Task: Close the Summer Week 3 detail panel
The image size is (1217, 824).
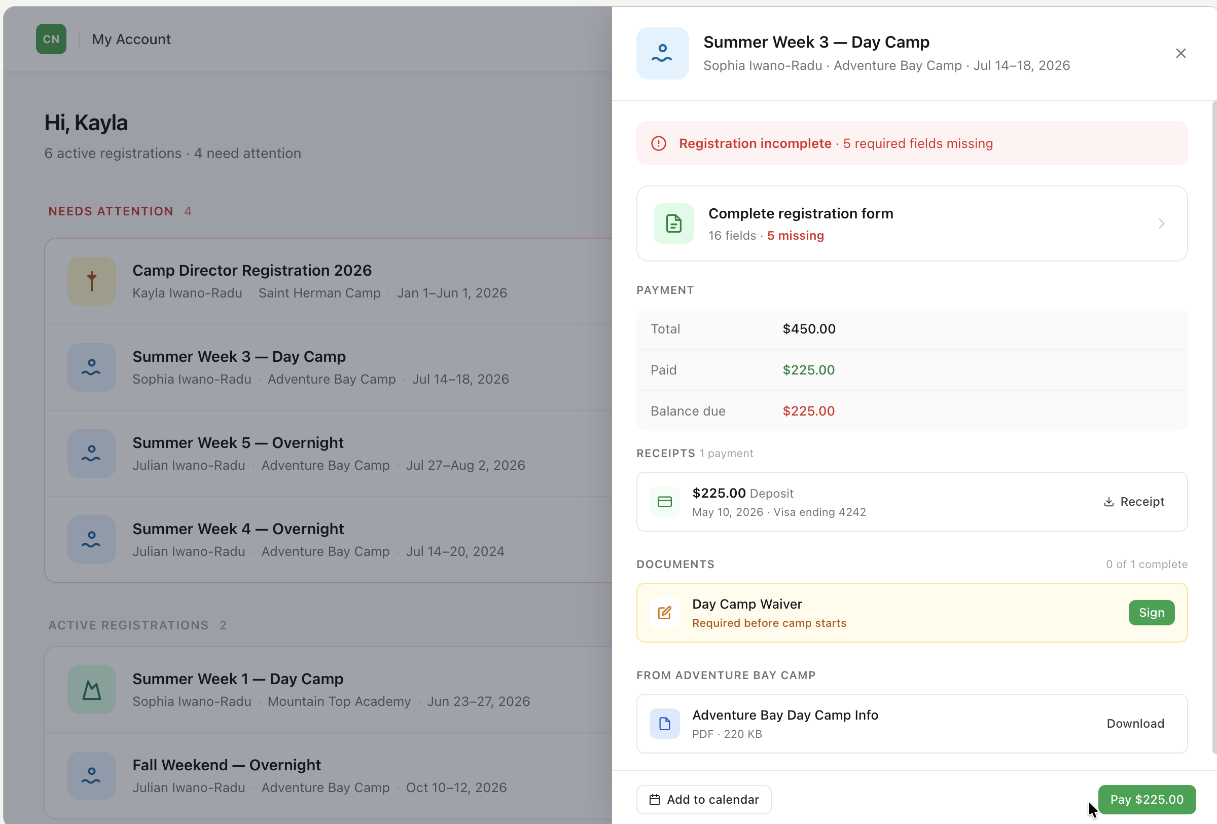Action: coord(1180,53)
